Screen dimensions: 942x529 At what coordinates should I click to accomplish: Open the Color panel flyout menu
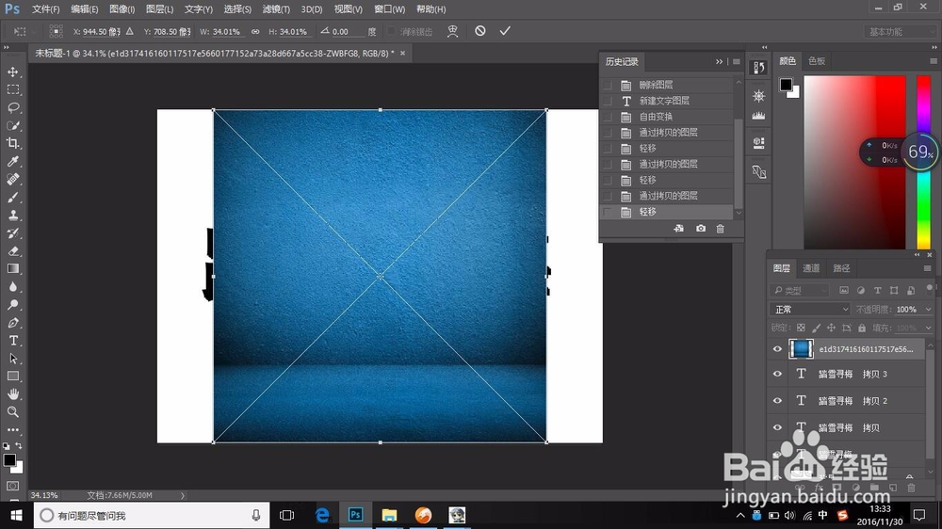(x=934, y=61)
